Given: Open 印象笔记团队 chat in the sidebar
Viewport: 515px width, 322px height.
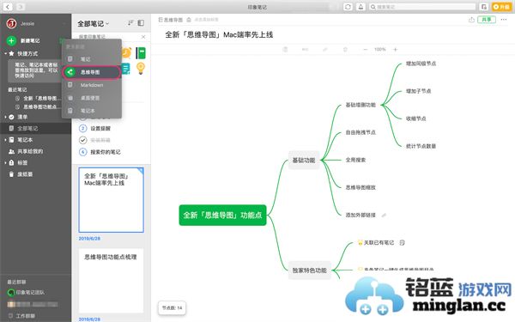Looking at the screenshot, I should pyautogui.click(x=26, y=292).
